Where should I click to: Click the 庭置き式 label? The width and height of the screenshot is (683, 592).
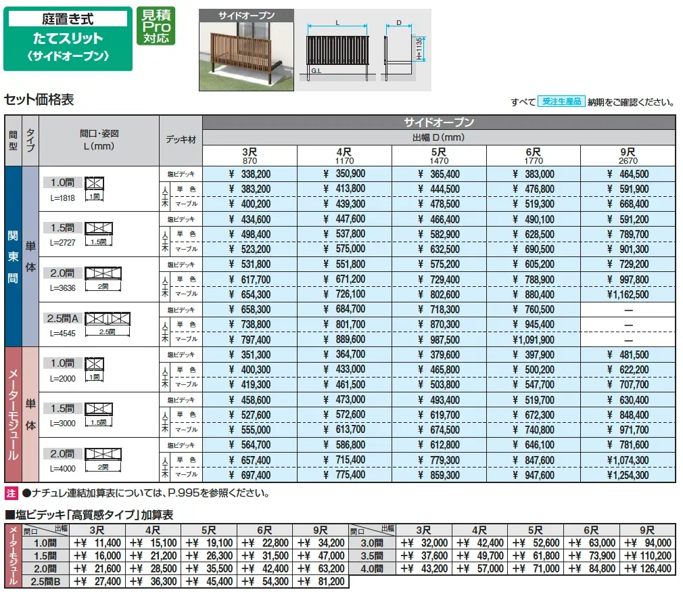tap(68, 19)
